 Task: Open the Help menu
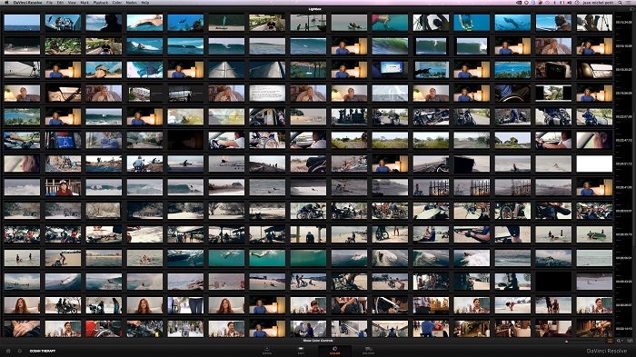[144, 3]
